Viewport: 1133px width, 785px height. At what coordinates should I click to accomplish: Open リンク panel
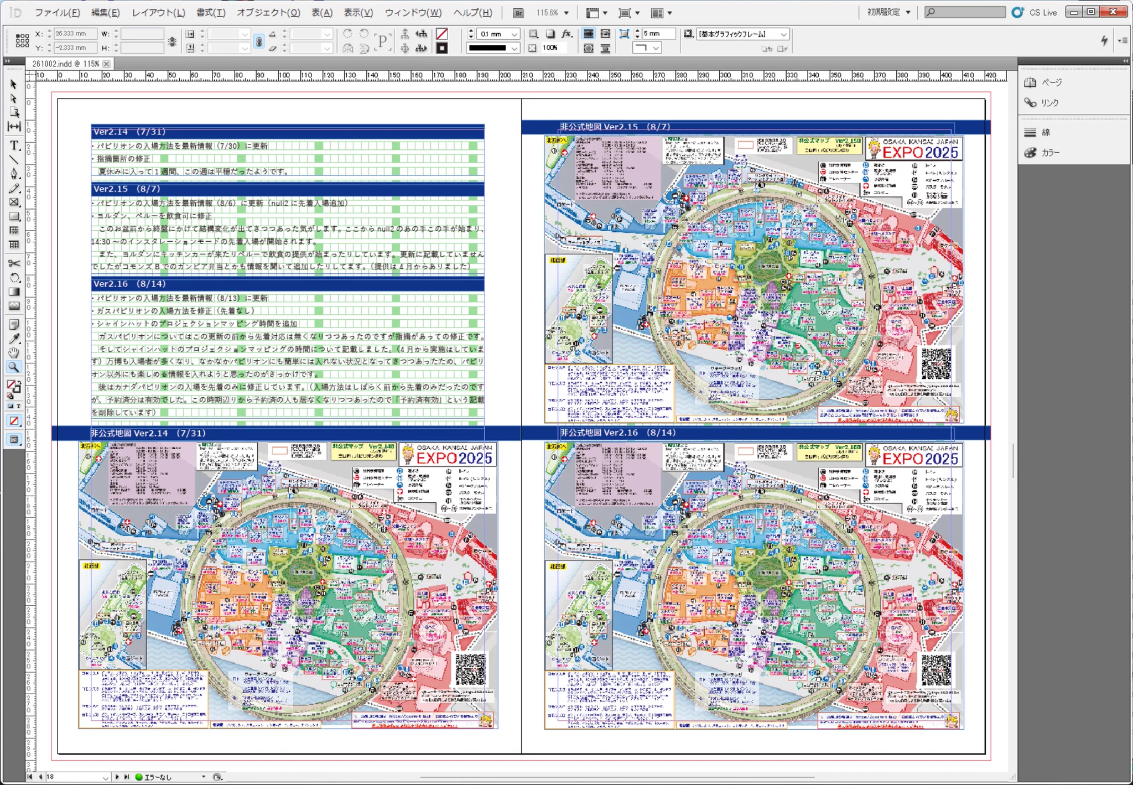click(1042, 103)
